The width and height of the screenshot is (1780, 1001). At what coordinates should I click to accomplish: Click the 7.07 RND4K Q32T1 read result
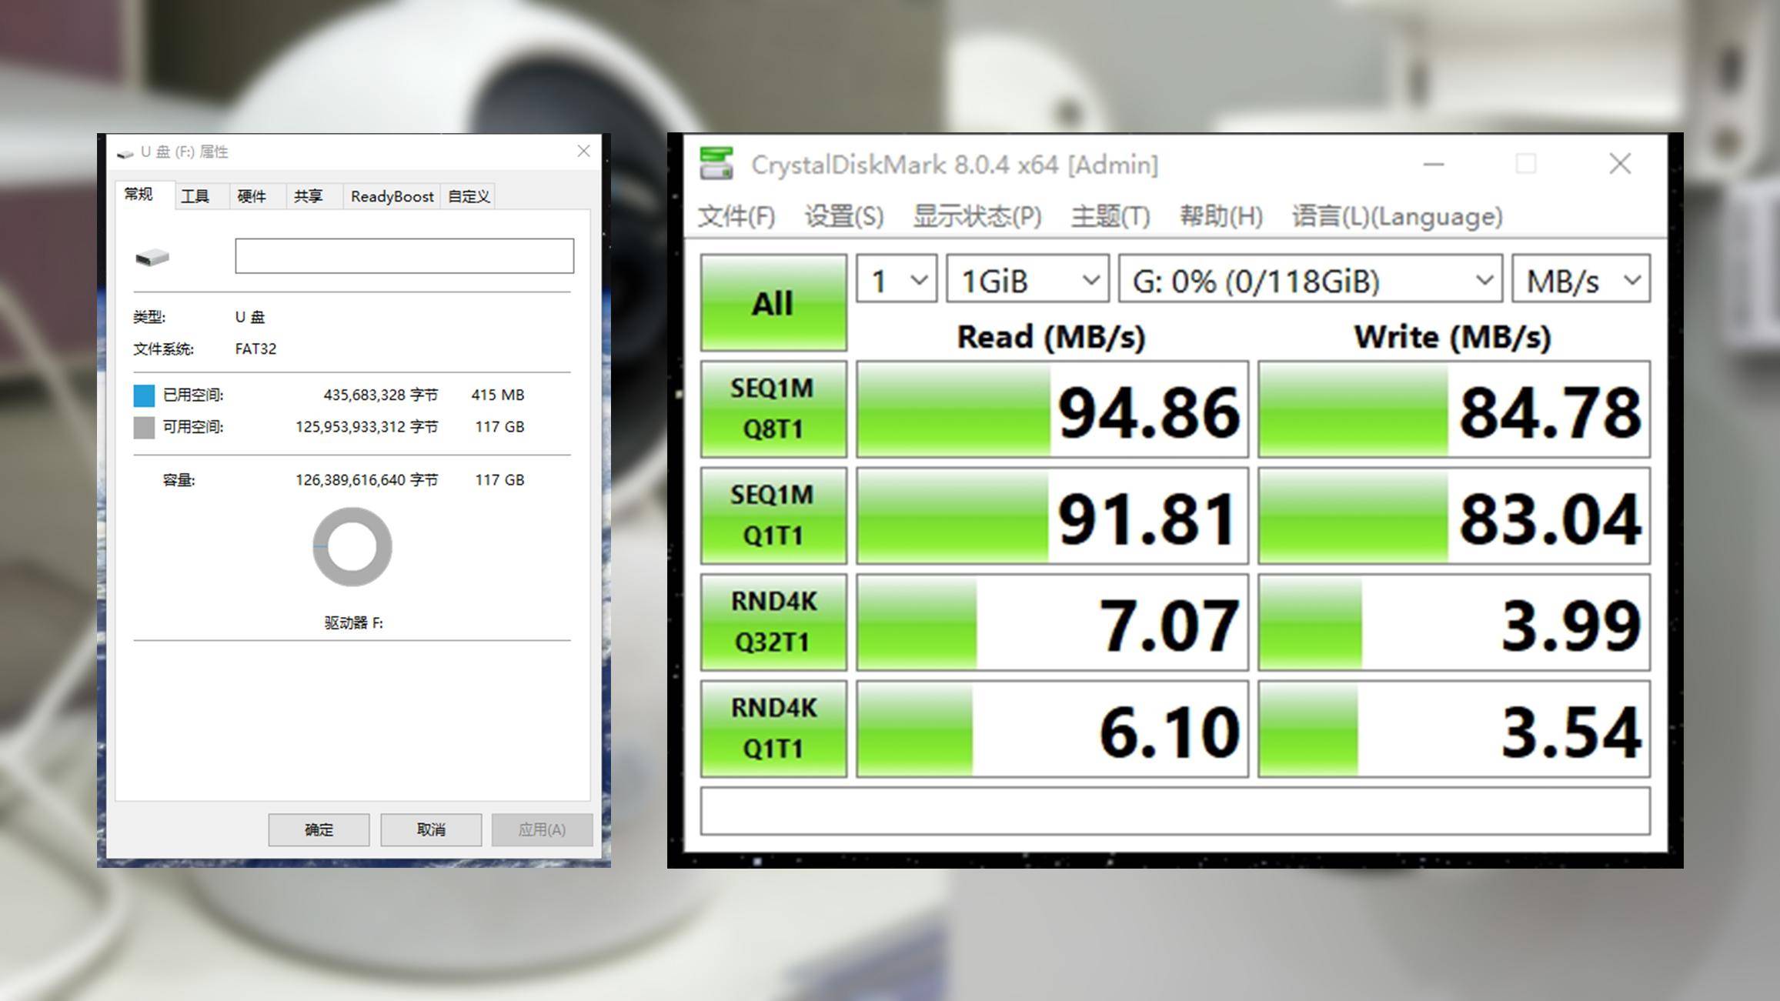tap(1052, 622)
